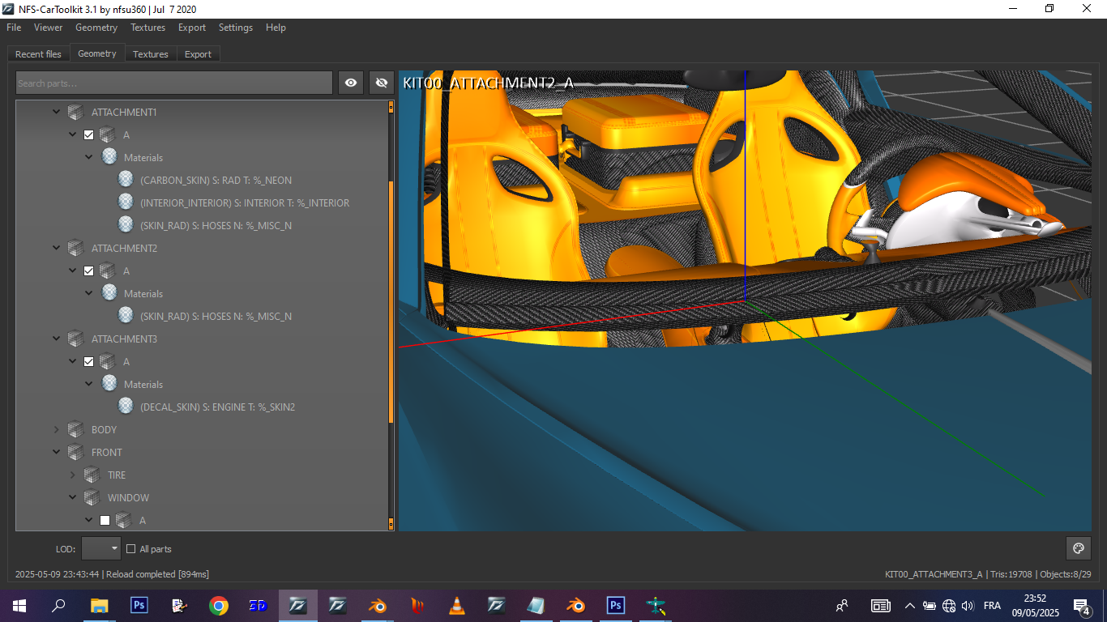Viewport: 1107px width, 622px height.
Task: Click the ATTACHMENT2 mesh cube icon
Action: click(x=75, y=248)
